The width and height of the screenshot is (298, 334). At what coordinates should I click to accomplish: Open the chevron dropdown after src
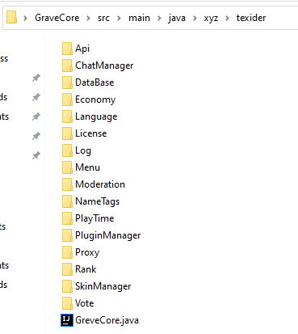pyautogui.click(x=119, y=19)
